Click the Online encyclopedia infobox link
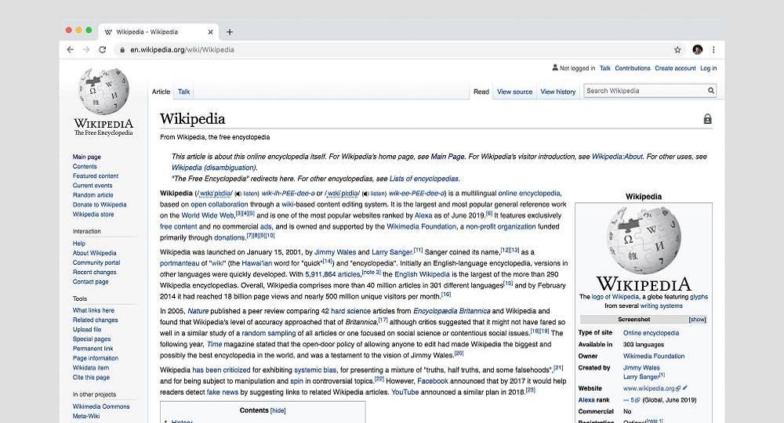784x423 pixels. click(651, 333)
